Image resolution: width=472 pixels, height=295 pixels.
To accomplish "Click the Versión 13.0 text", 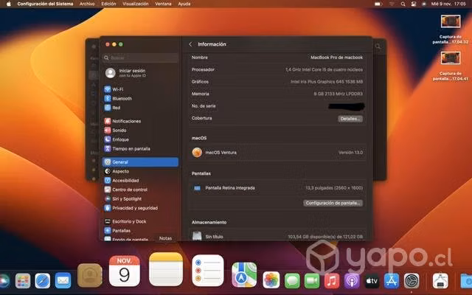I will 350,153.
